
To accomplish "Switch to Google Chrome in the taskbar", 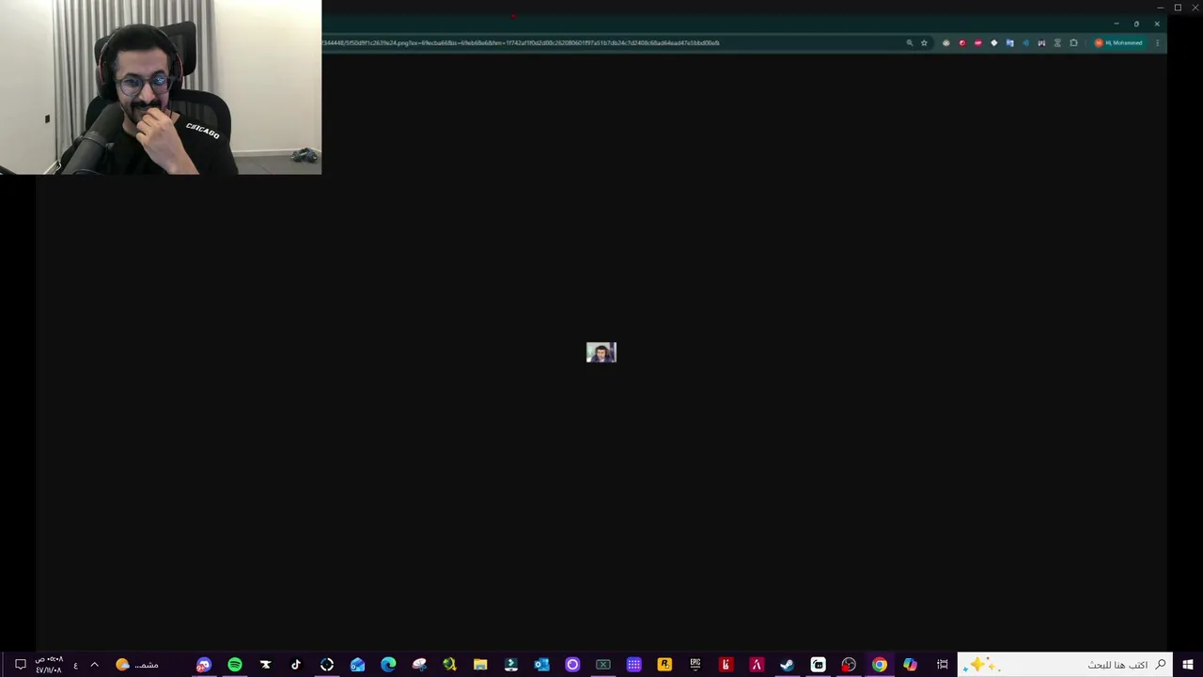I will [879, 665].
